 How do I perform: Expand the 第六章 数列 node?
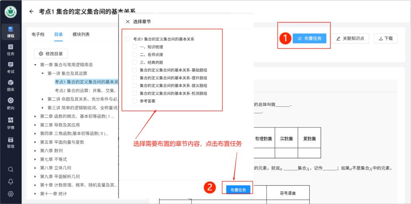[36, 151]
